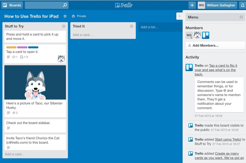Click the Add Members person icon

(x=189, y=46)
